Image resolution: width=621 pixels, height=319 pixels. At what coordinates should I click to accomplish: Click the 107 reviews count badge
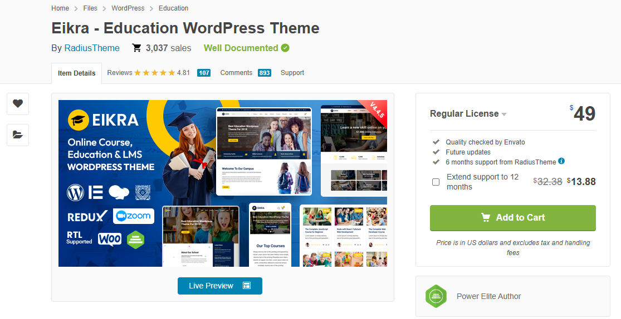pyautogui.click(x=204, y=73)
